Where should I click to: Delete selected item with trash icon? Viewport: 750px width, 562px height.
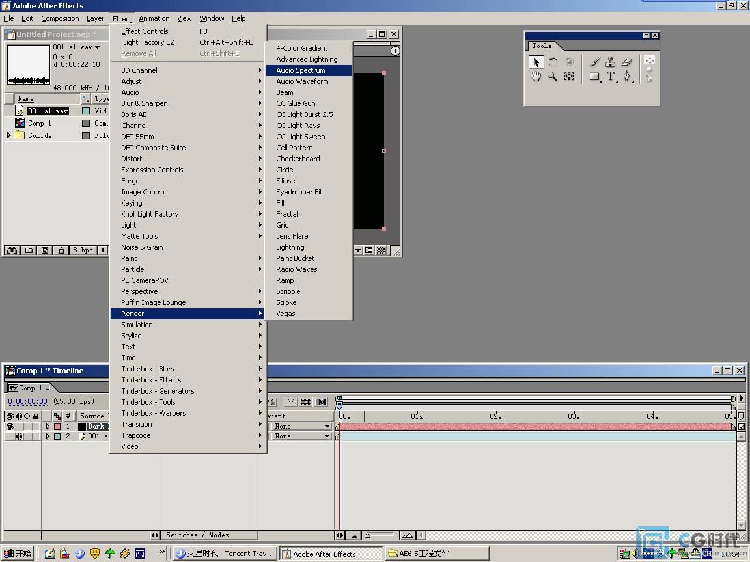61,250
